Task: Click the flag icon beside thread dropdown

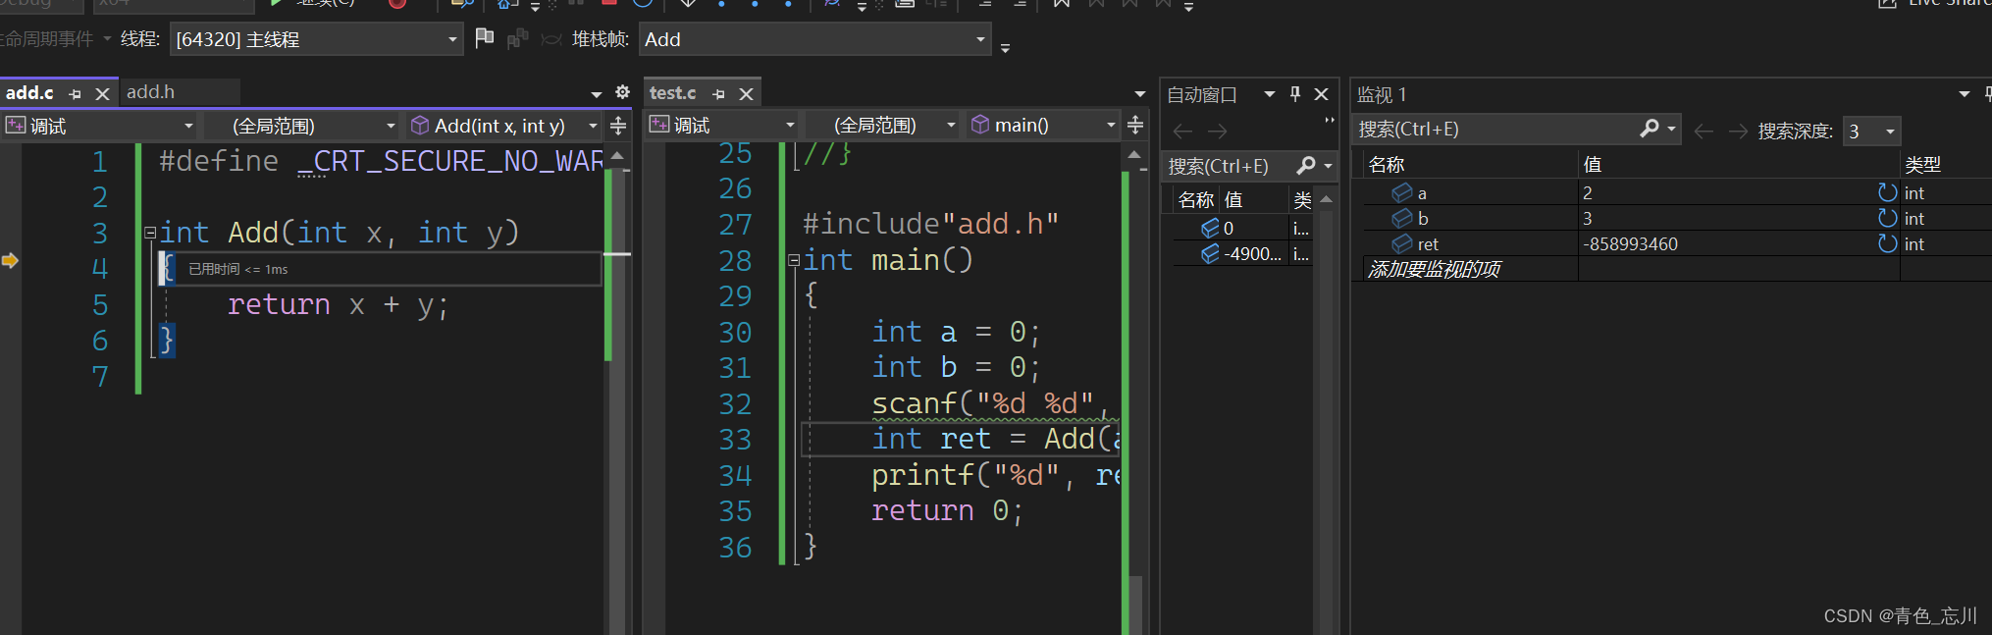Action: pyautogui.click(x=484, y=38)
